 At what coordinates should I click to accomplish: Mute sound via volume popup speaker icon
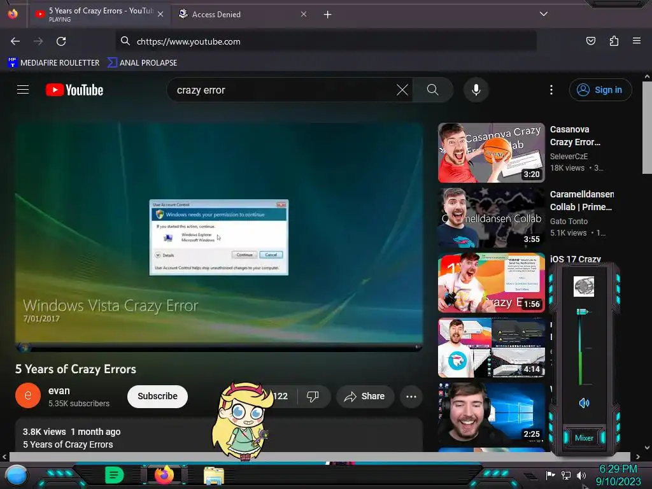click(584, 402)
